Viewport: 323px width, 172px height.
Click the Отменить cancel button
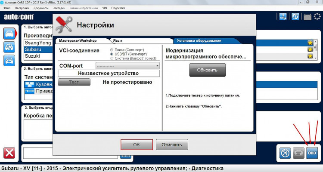coord(172,144)
